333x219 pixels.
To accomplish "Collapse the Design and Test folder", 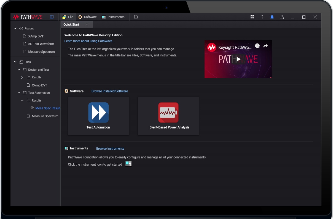I will [x=19, y=70].
